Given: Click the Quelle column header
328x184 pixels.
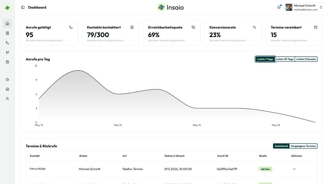Looking at the screenshot, I should click(x=263, y=156).
